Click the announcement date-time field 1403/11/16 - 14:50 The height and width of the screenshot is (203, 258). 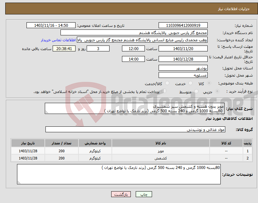tap(51, 26)
